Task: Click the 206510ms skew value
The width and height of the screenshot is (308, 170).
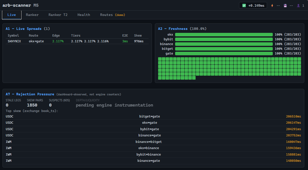Action: 294,116
